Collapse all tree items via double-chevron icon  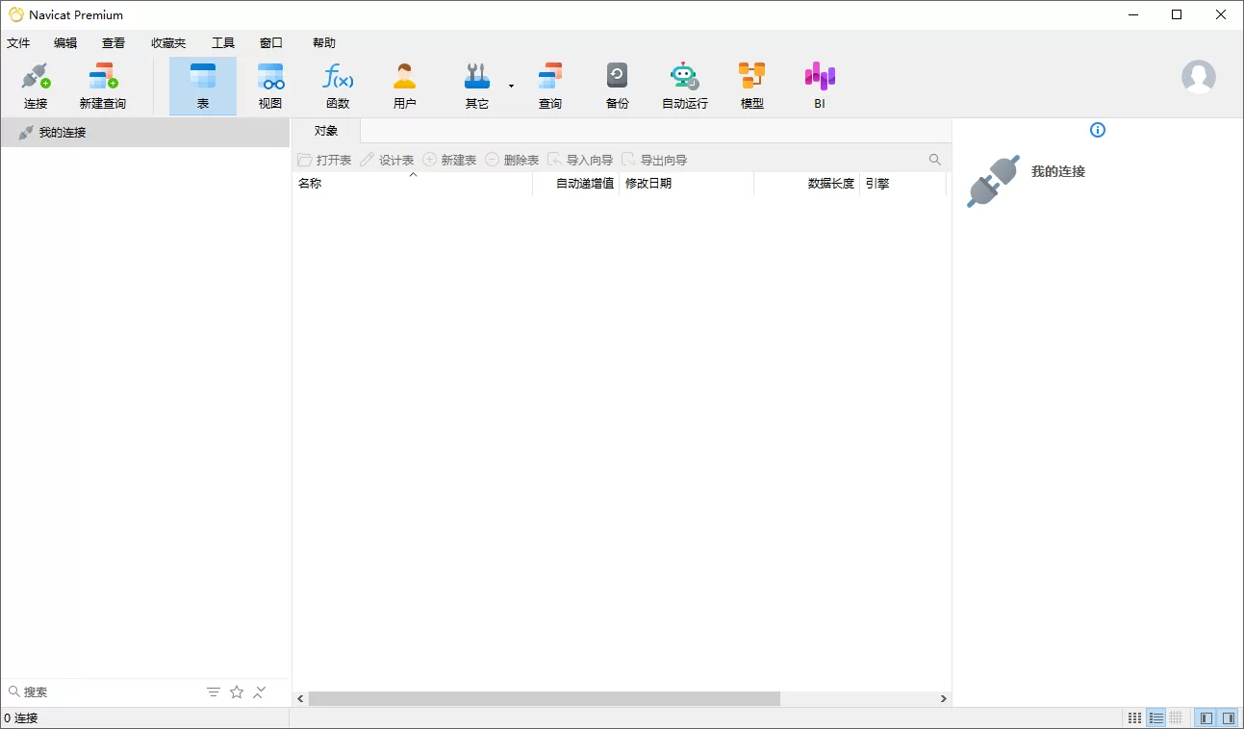[x=258, y=691]
